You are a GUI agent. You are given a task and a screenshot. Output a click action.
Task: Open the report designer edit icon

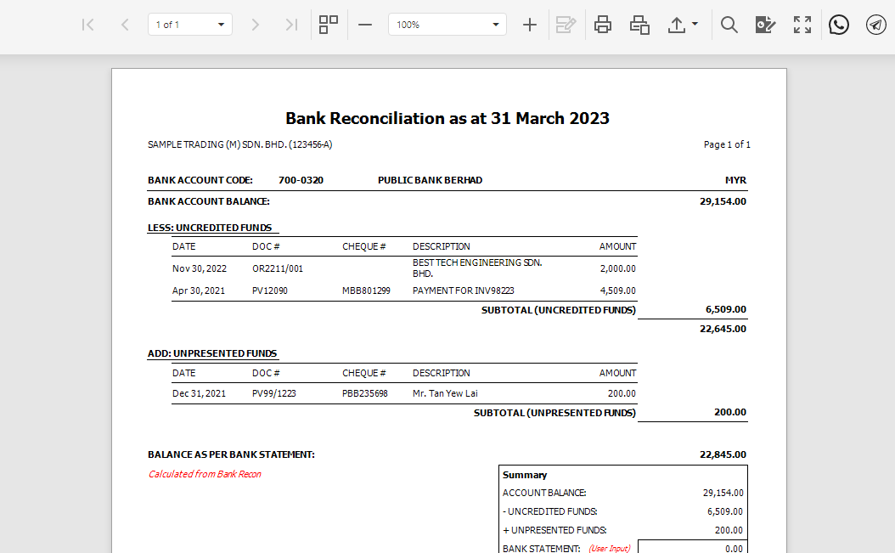coord(765,25)
